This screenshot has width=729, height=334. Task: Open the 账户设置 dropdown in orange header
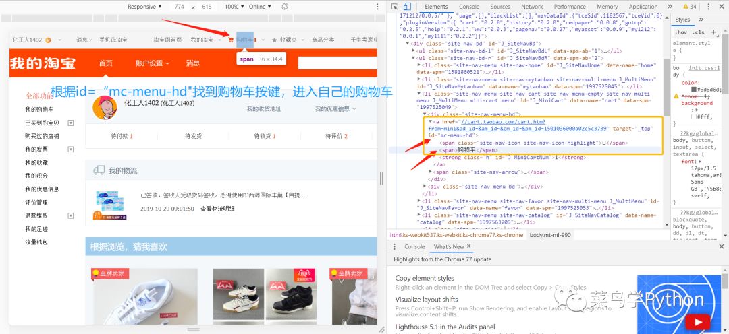coord(152,63)
